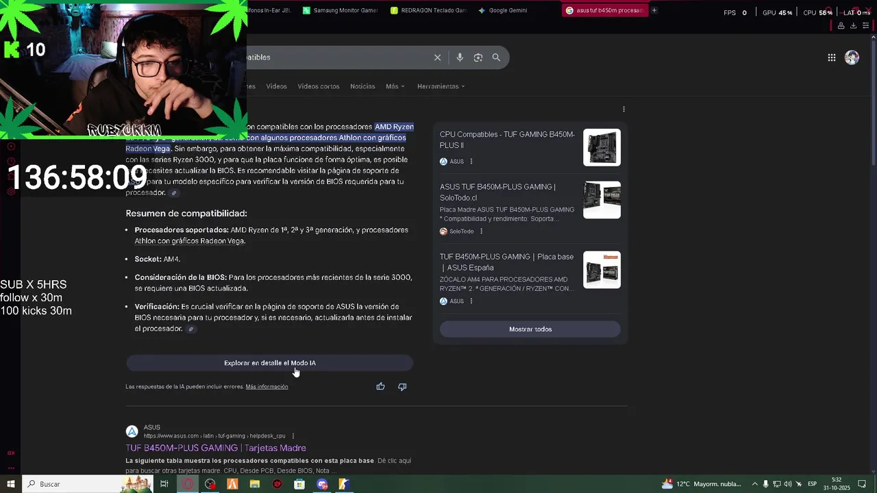Open the Windows Start menu
Image resolution: width=877 pixels, height=493 pixels.
point(11,484)
